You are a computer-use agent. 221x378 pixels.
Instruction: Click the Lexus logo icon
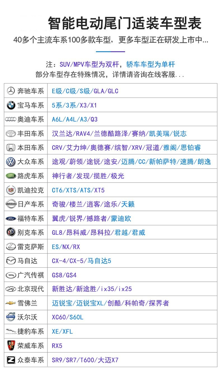[11, 247]
